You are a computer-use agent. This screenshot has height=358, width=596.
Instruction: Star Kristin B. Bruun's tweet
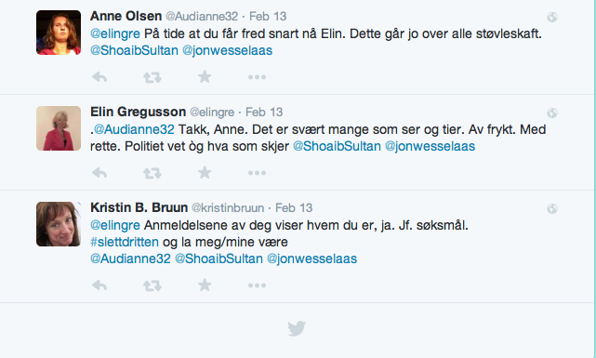point(205,285)
